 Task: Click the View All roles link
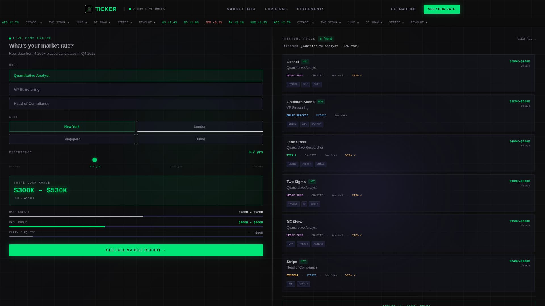527,39
